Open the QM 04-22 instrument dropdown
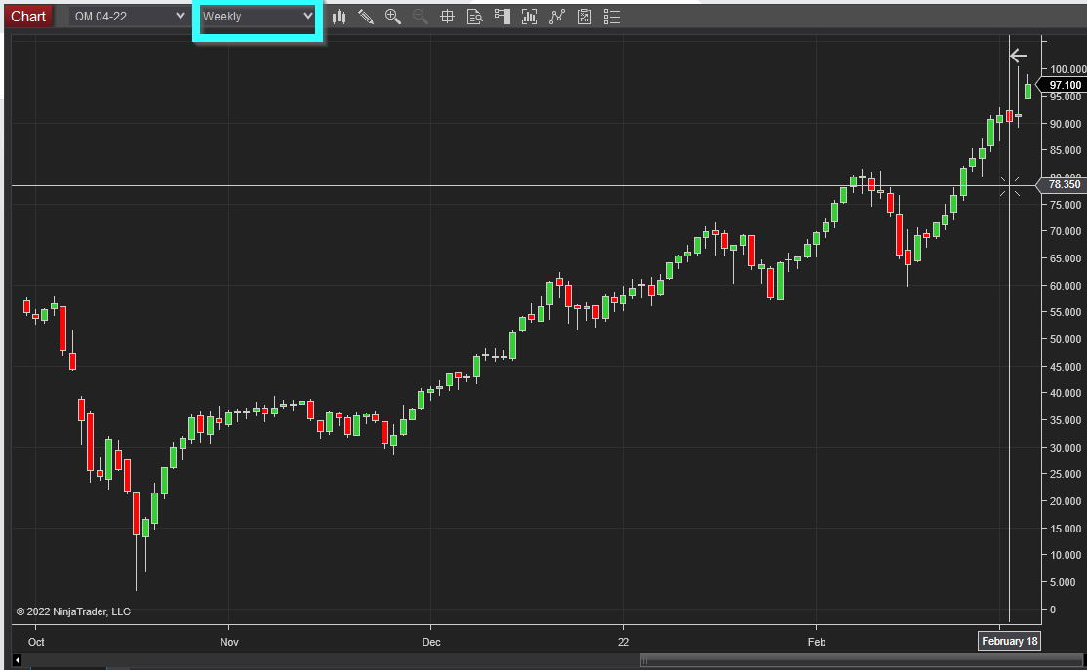 coord(129,16)
